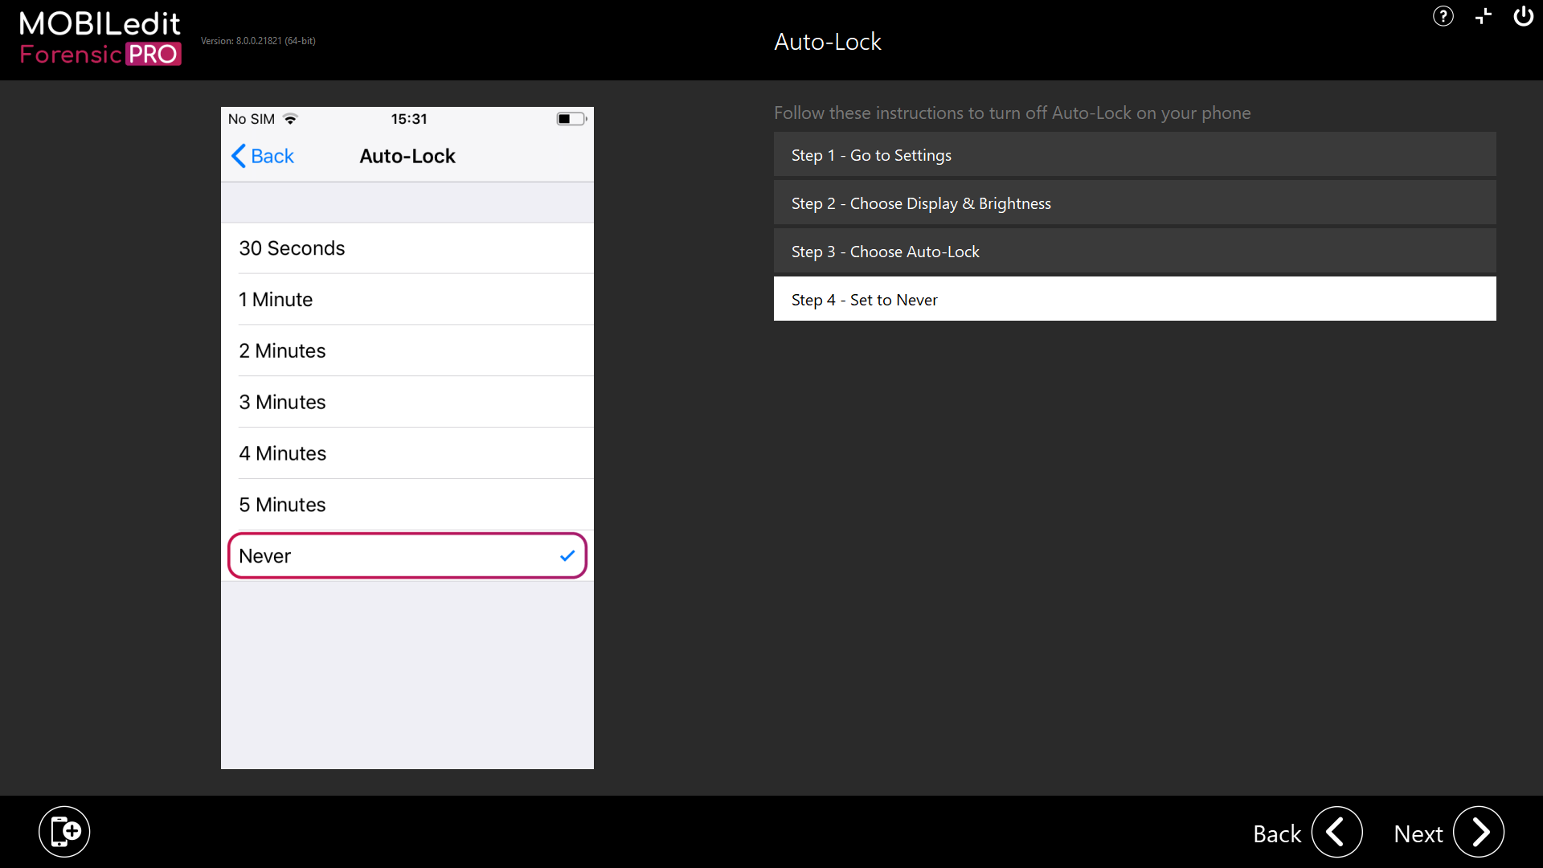Click the windowed-mode icon in the header
This screenshot has width=1543, height=868.
[x=1483, y=17]
